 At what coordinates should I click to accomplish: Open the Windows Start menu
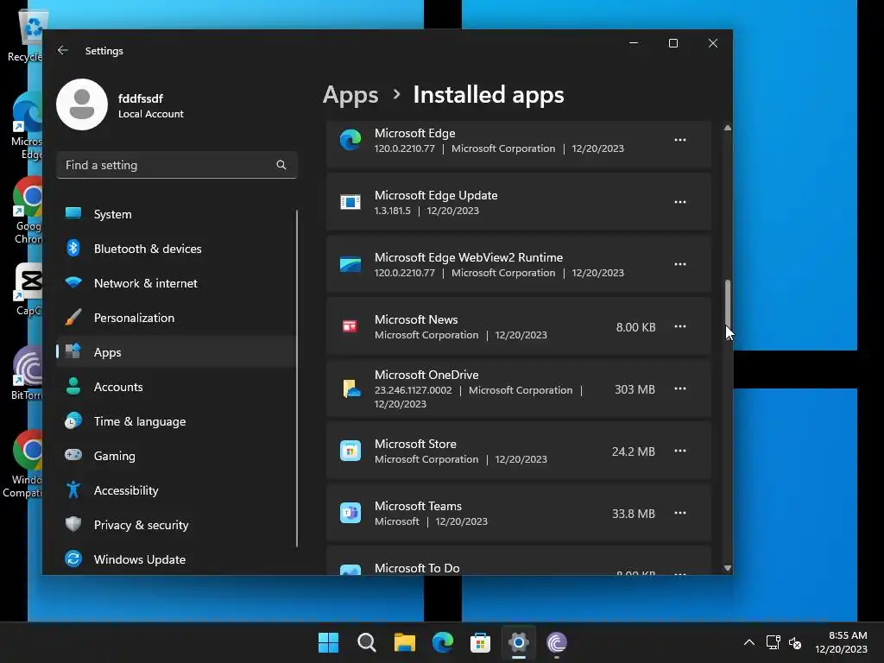pos(328,642)
